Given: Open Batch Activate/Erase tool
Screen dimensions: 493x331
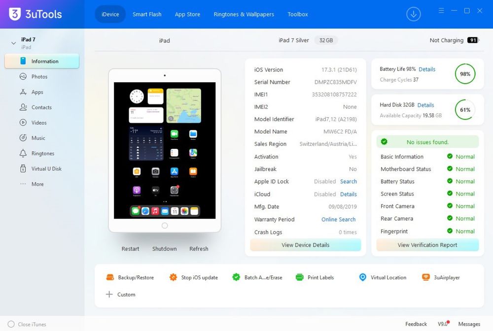Looking at the screenshot, I should (x=257, y=277).
